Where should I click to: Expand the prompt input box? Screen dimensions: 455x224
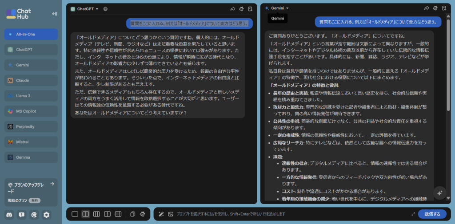[413, 214]
